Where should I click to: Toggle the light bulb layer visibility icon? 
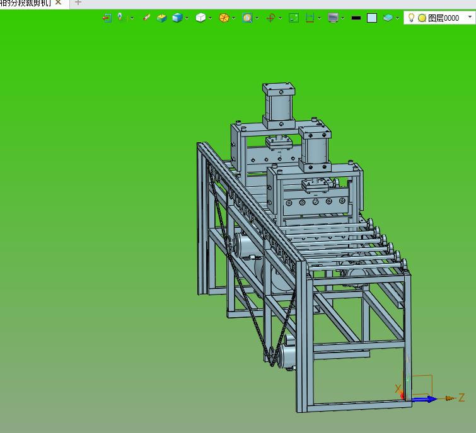click(411, 18)
